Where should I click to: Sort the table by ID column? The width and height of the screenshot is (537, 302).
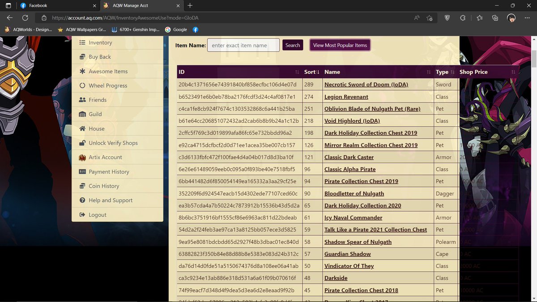239,72
